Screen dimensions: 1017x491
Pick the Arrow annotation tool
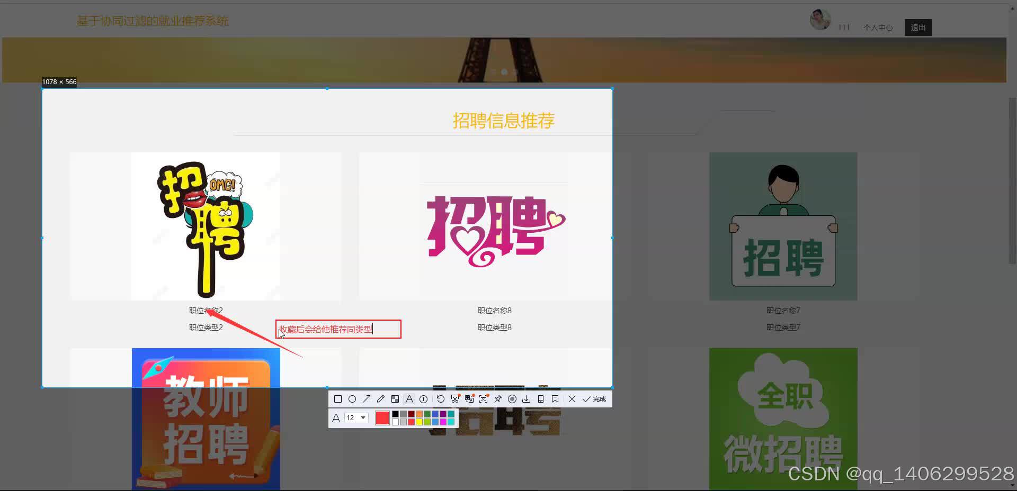(367, 399)
